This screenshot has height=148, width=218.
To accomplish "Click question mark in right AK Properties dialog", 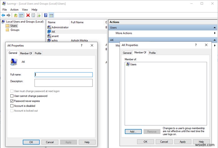I will tap(196, 45).
